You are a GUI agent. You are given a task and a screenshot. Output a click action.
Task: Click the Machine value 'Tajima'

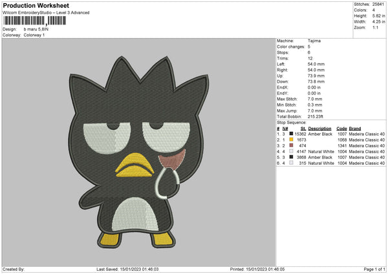click(x=314, y=41)
